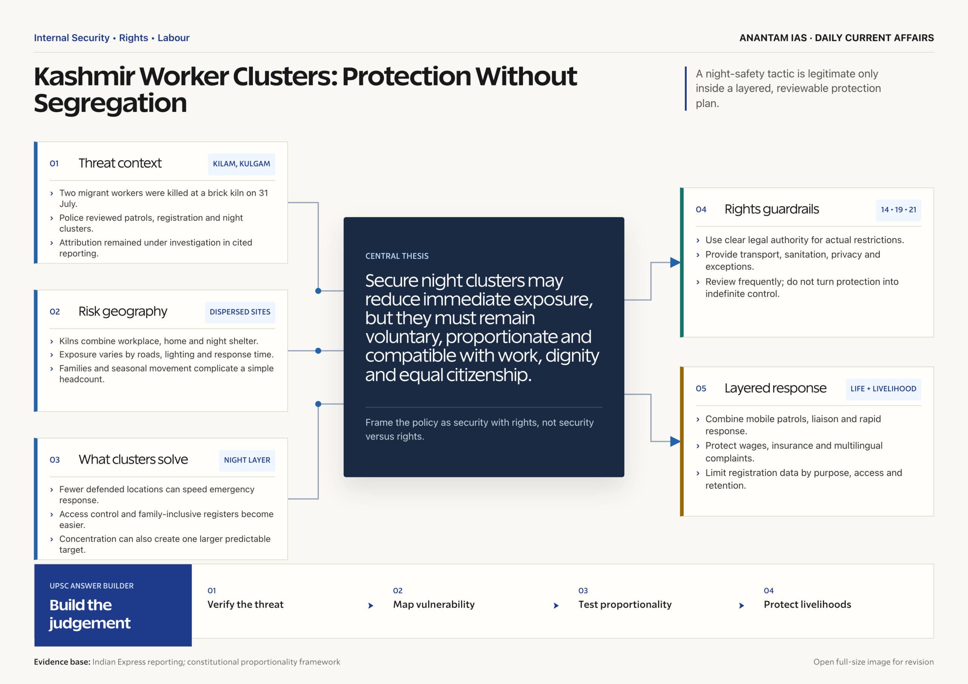Screen dimensions: 968x684
Task: Select the NIGHT LAYER tag
Action: pos(247,460)
